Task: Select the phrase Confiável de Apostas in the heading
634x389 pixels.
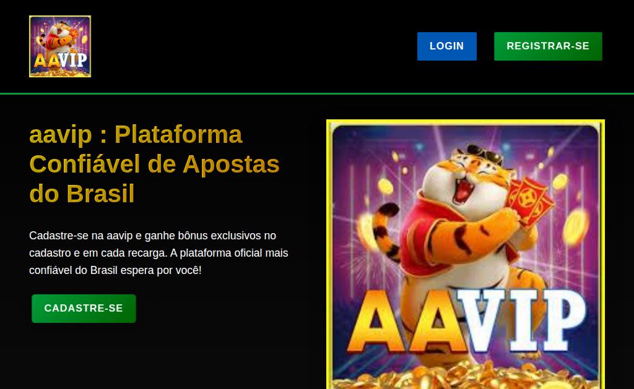Action: [154, 164]
